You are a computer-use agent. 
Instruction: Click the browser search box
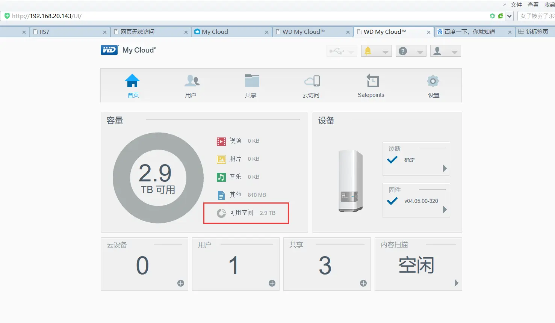tap(536, 16)
